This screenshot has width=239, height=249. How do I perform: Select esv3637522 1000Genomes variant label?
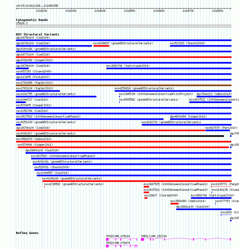point(214,100)
